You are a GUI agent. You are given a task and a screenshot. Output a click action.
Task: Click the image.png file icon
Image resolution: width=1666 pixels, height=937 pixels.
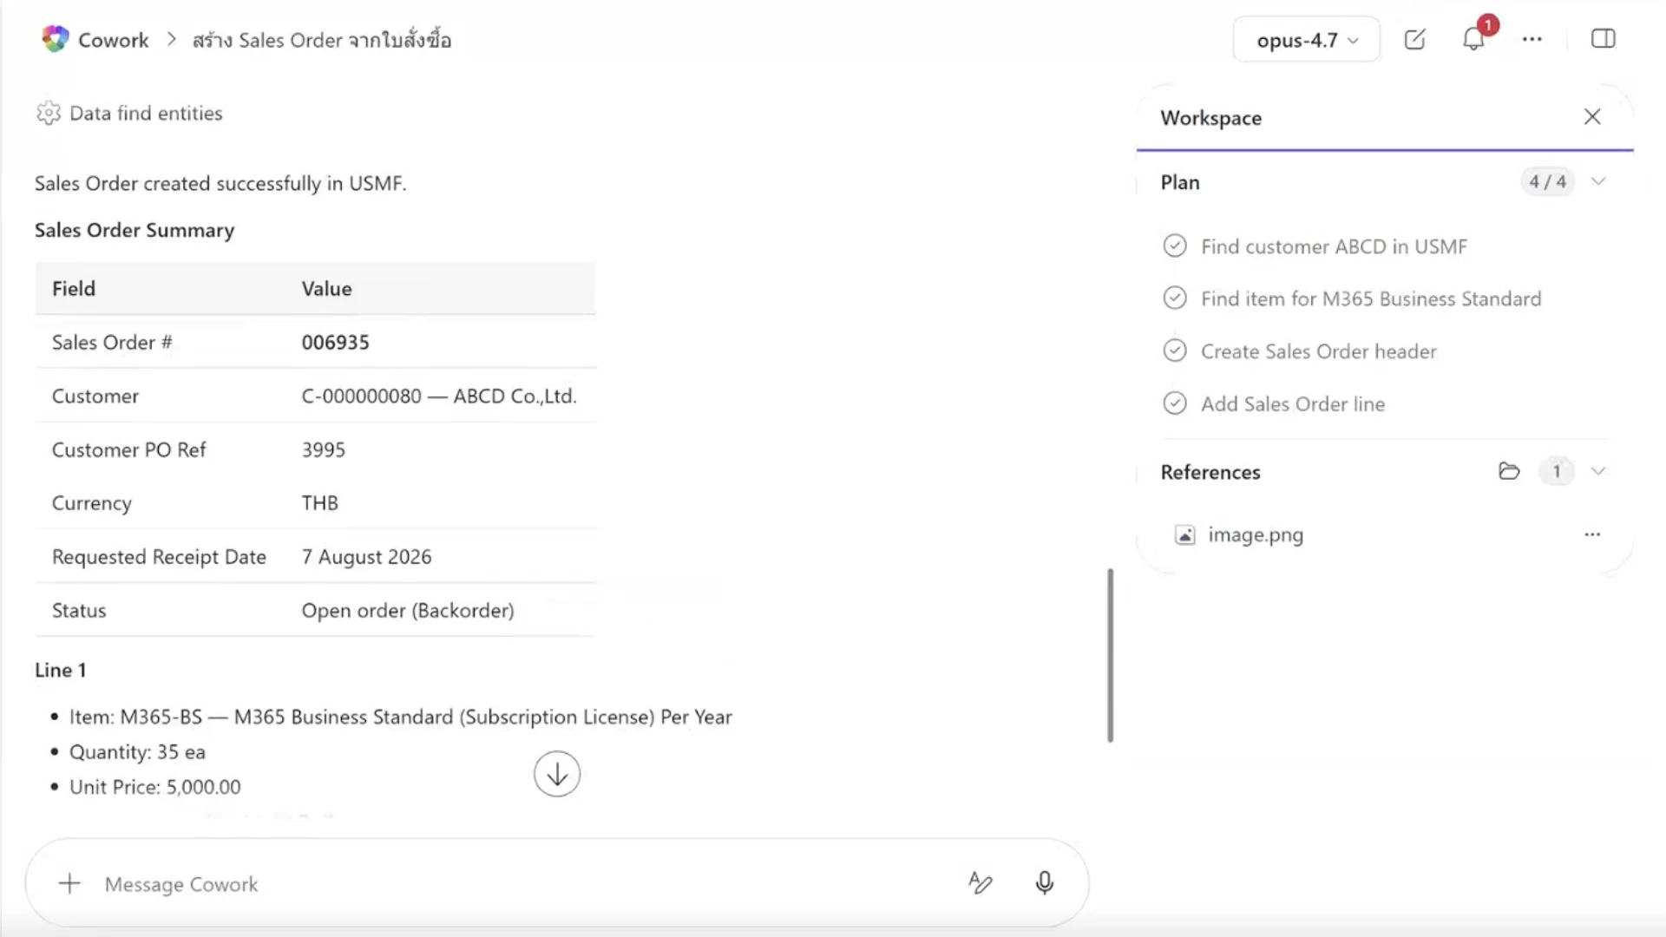(x=1184, y=534)
